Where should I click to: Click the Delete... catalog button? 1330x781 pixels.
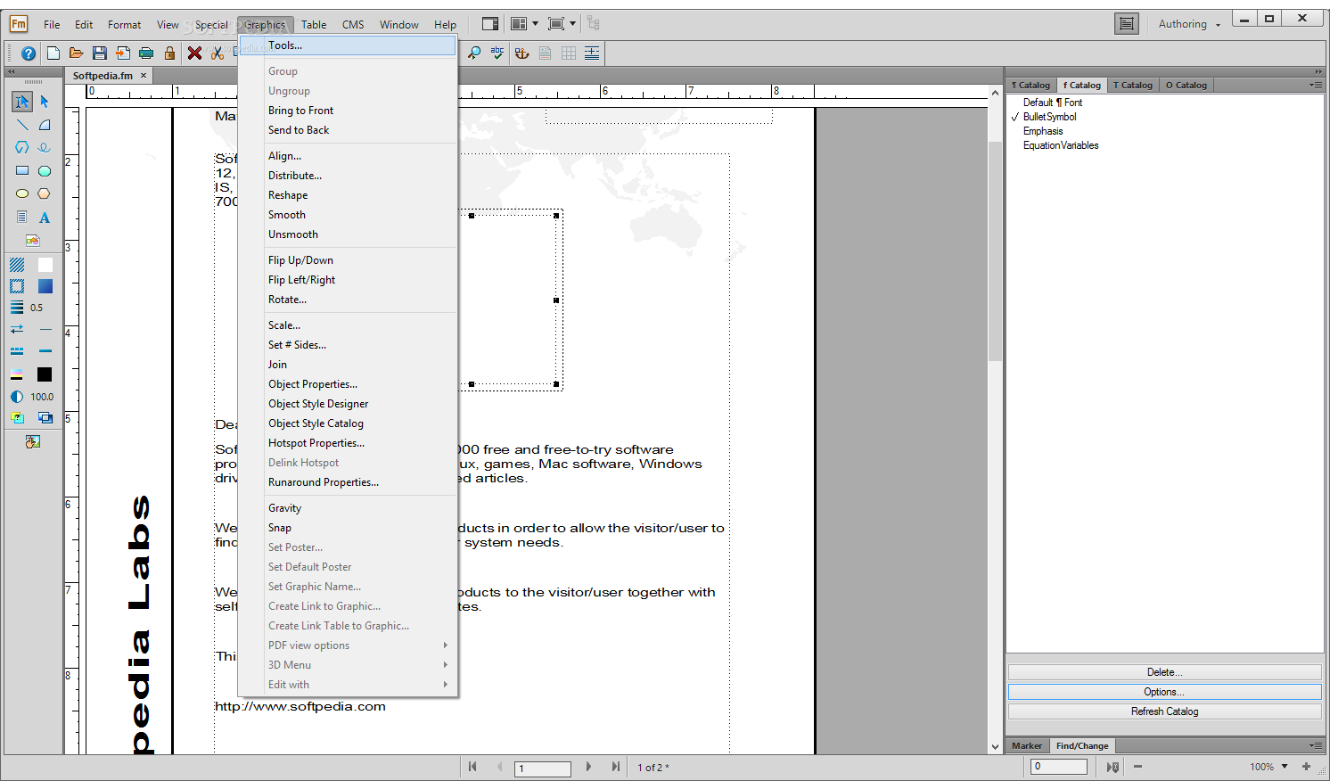(x=1165, y=672)
